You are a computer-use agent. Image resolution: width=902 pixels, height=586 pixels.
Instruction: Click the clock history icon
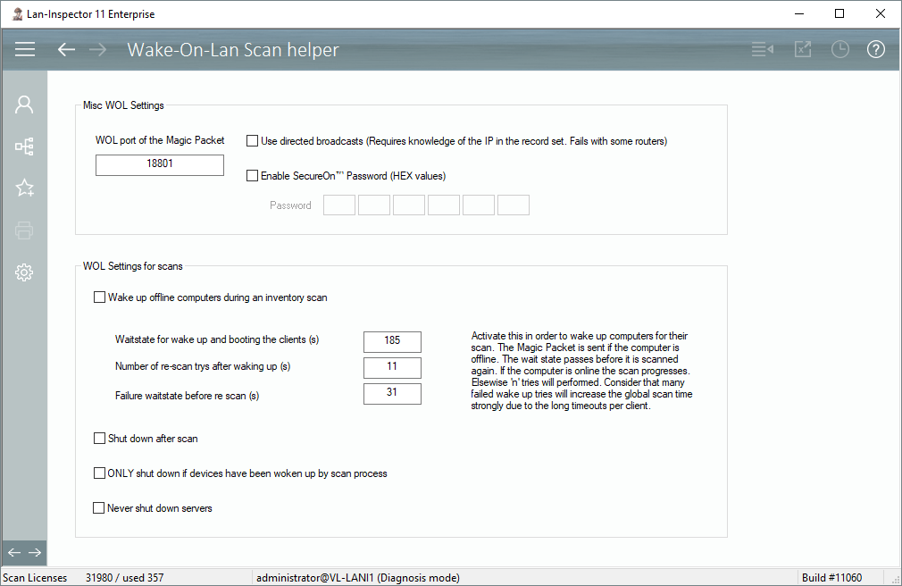[839, 50]
